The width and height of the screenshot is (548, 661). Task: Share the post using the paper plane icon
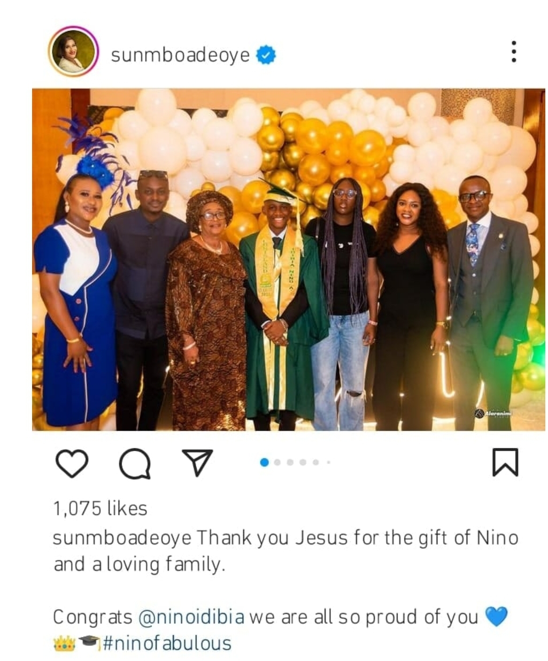coord(198,462)
